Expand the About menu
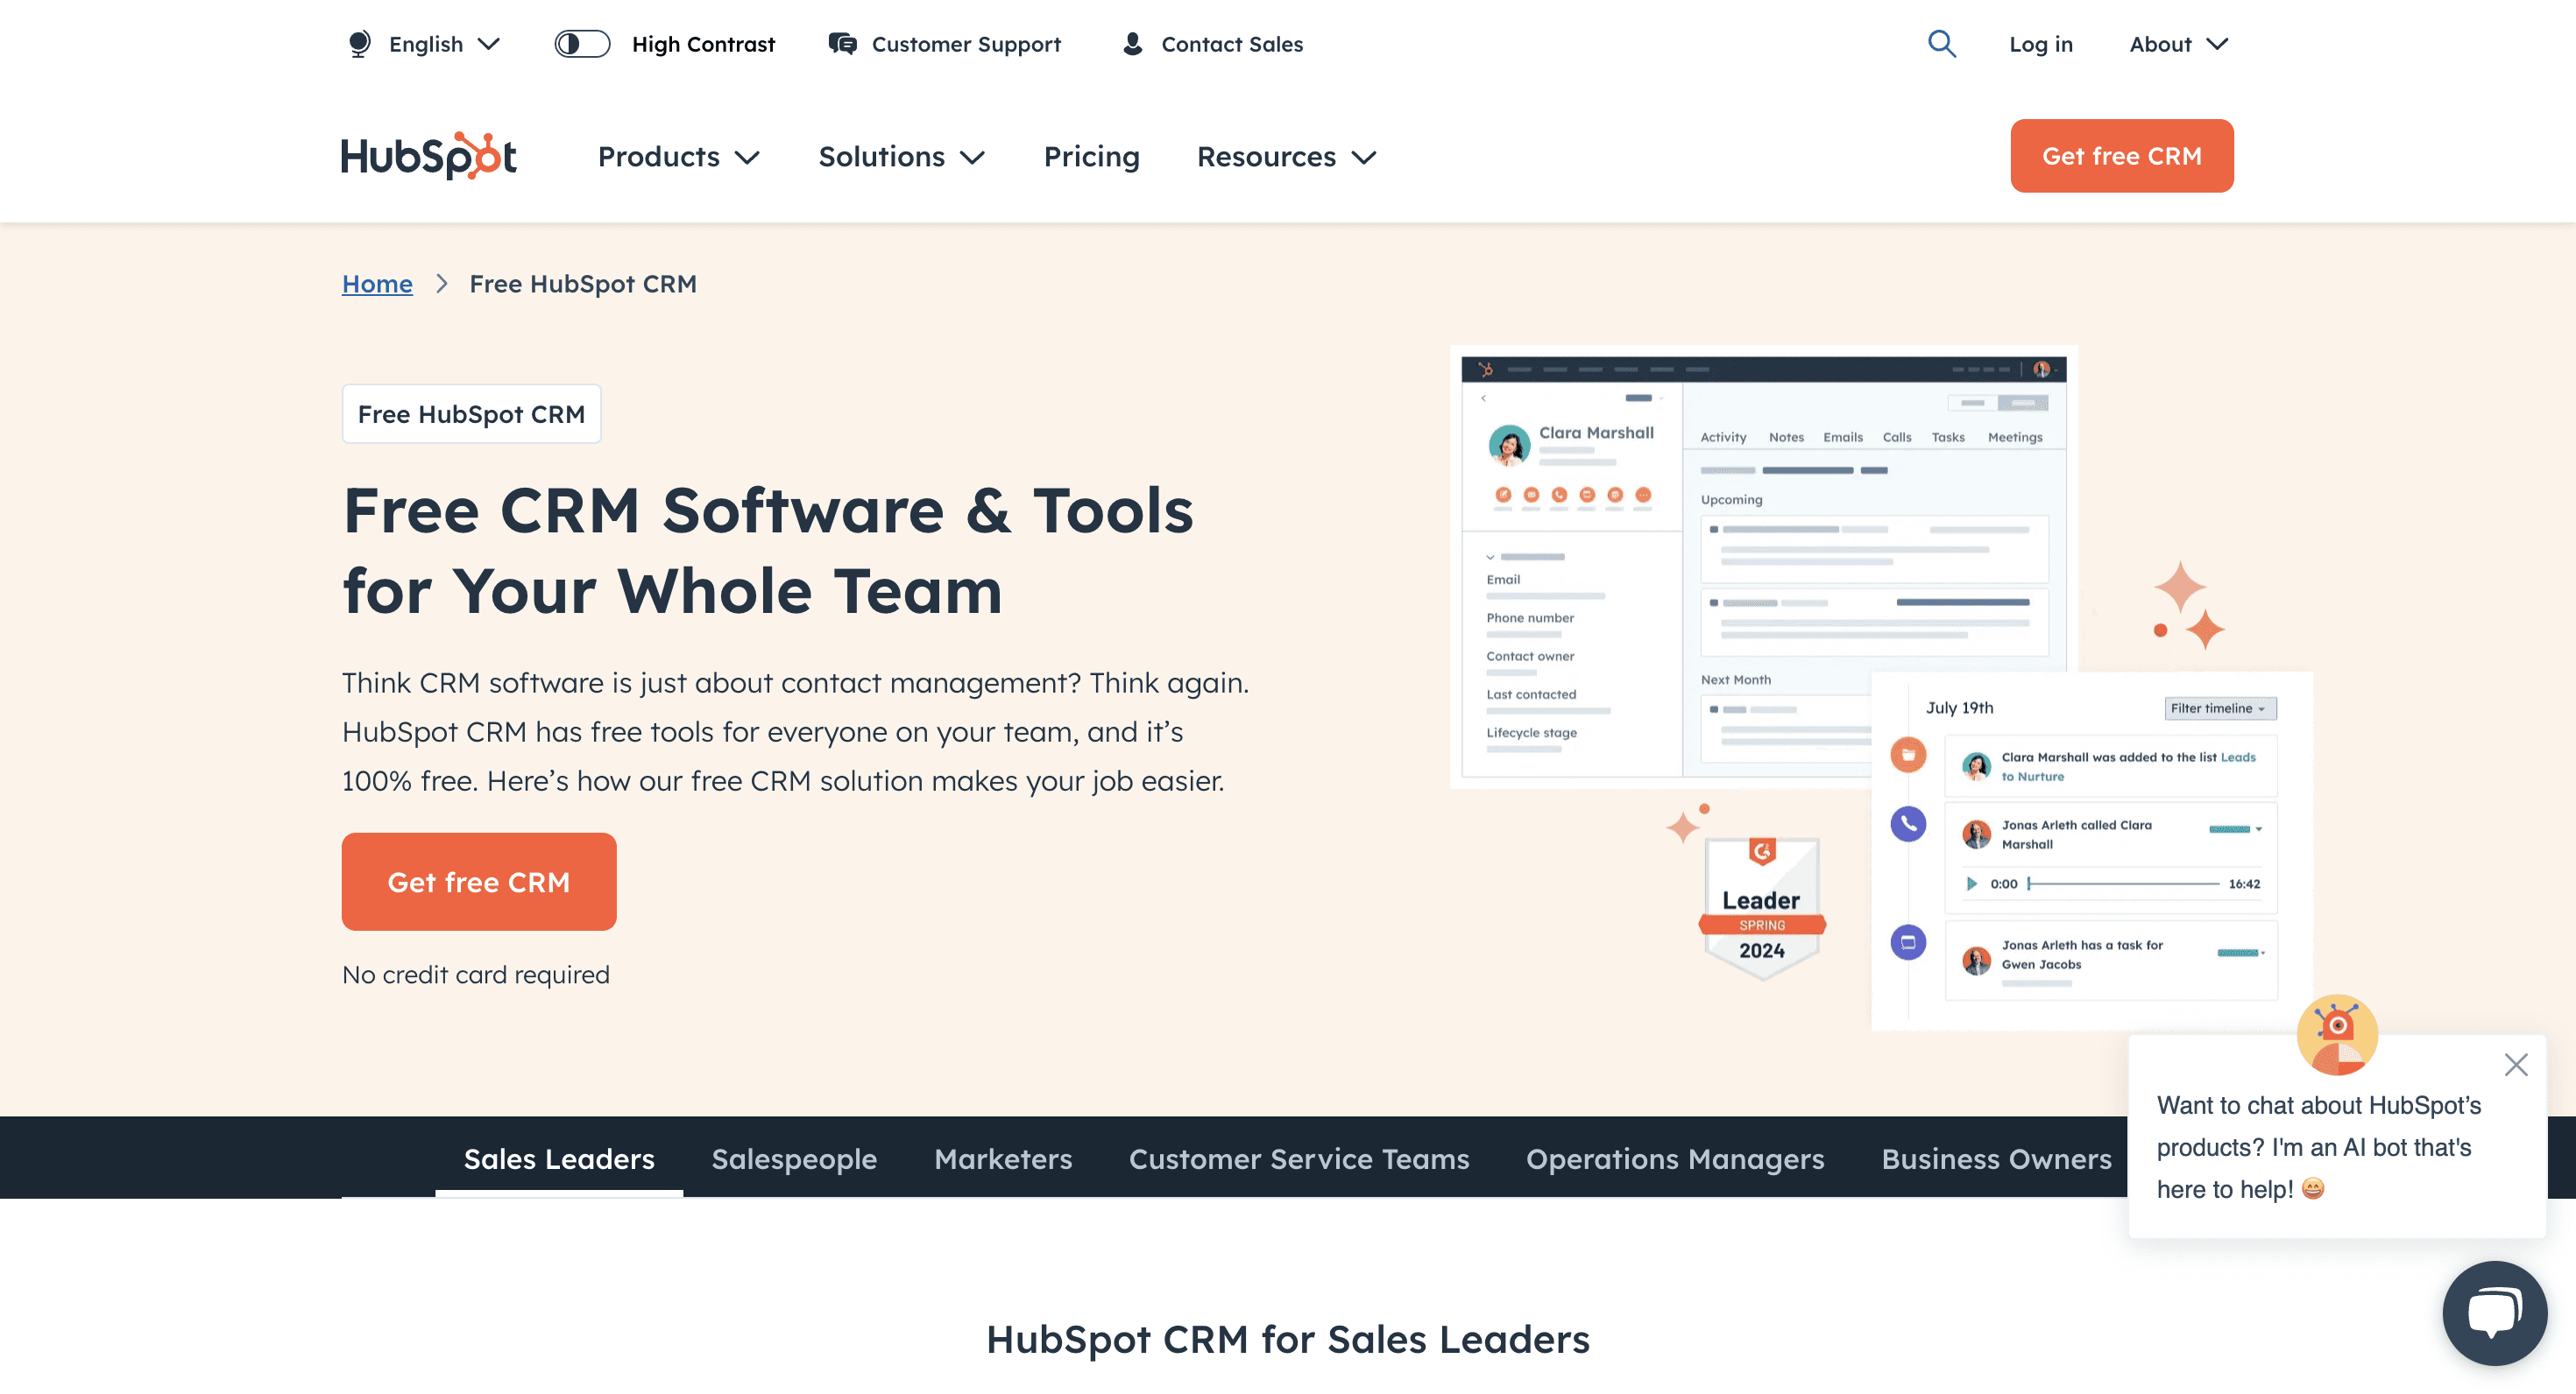This screenshot has width=2576, height=1394. tap(2179, 44)
